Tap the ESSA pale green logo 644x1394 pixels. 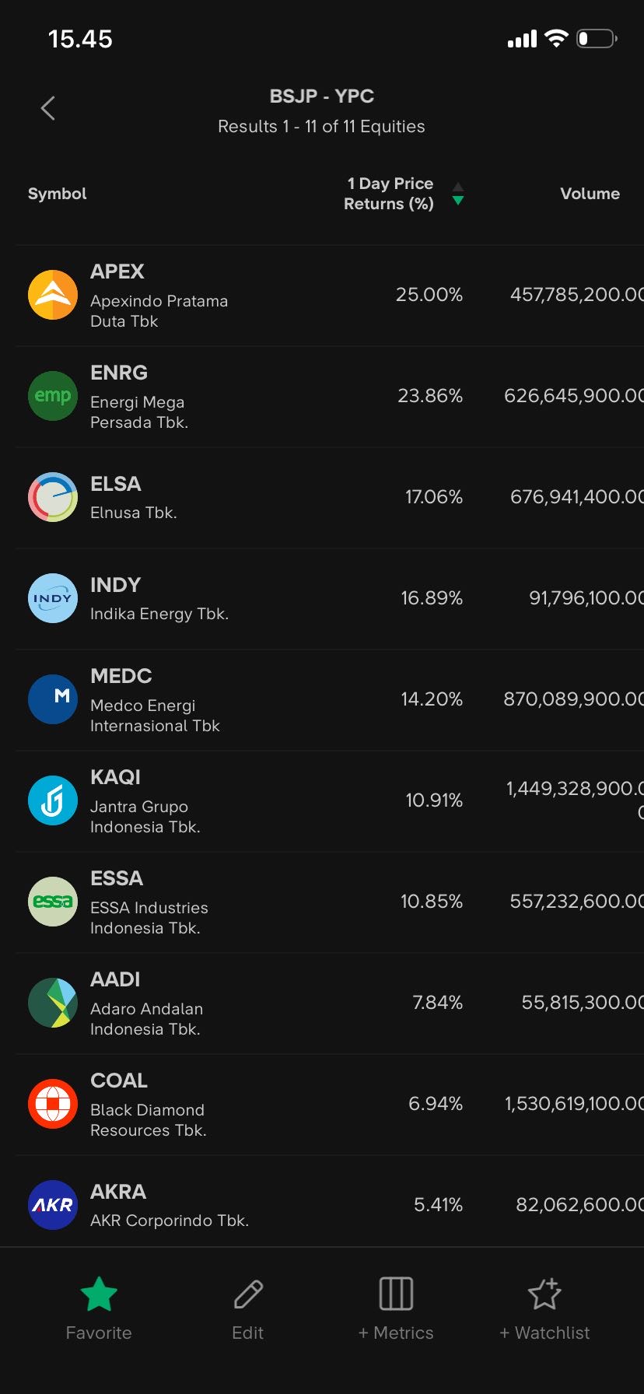[53, 902]
